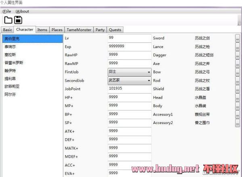This screenshot has height=177, width=242.
Task: Click the JobPoint value field
Action: 129,89
